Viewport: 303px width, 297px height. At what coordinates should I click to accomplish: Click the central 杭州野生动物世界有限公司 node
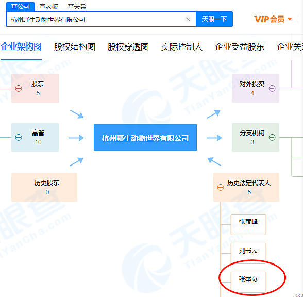coord(145,137)
